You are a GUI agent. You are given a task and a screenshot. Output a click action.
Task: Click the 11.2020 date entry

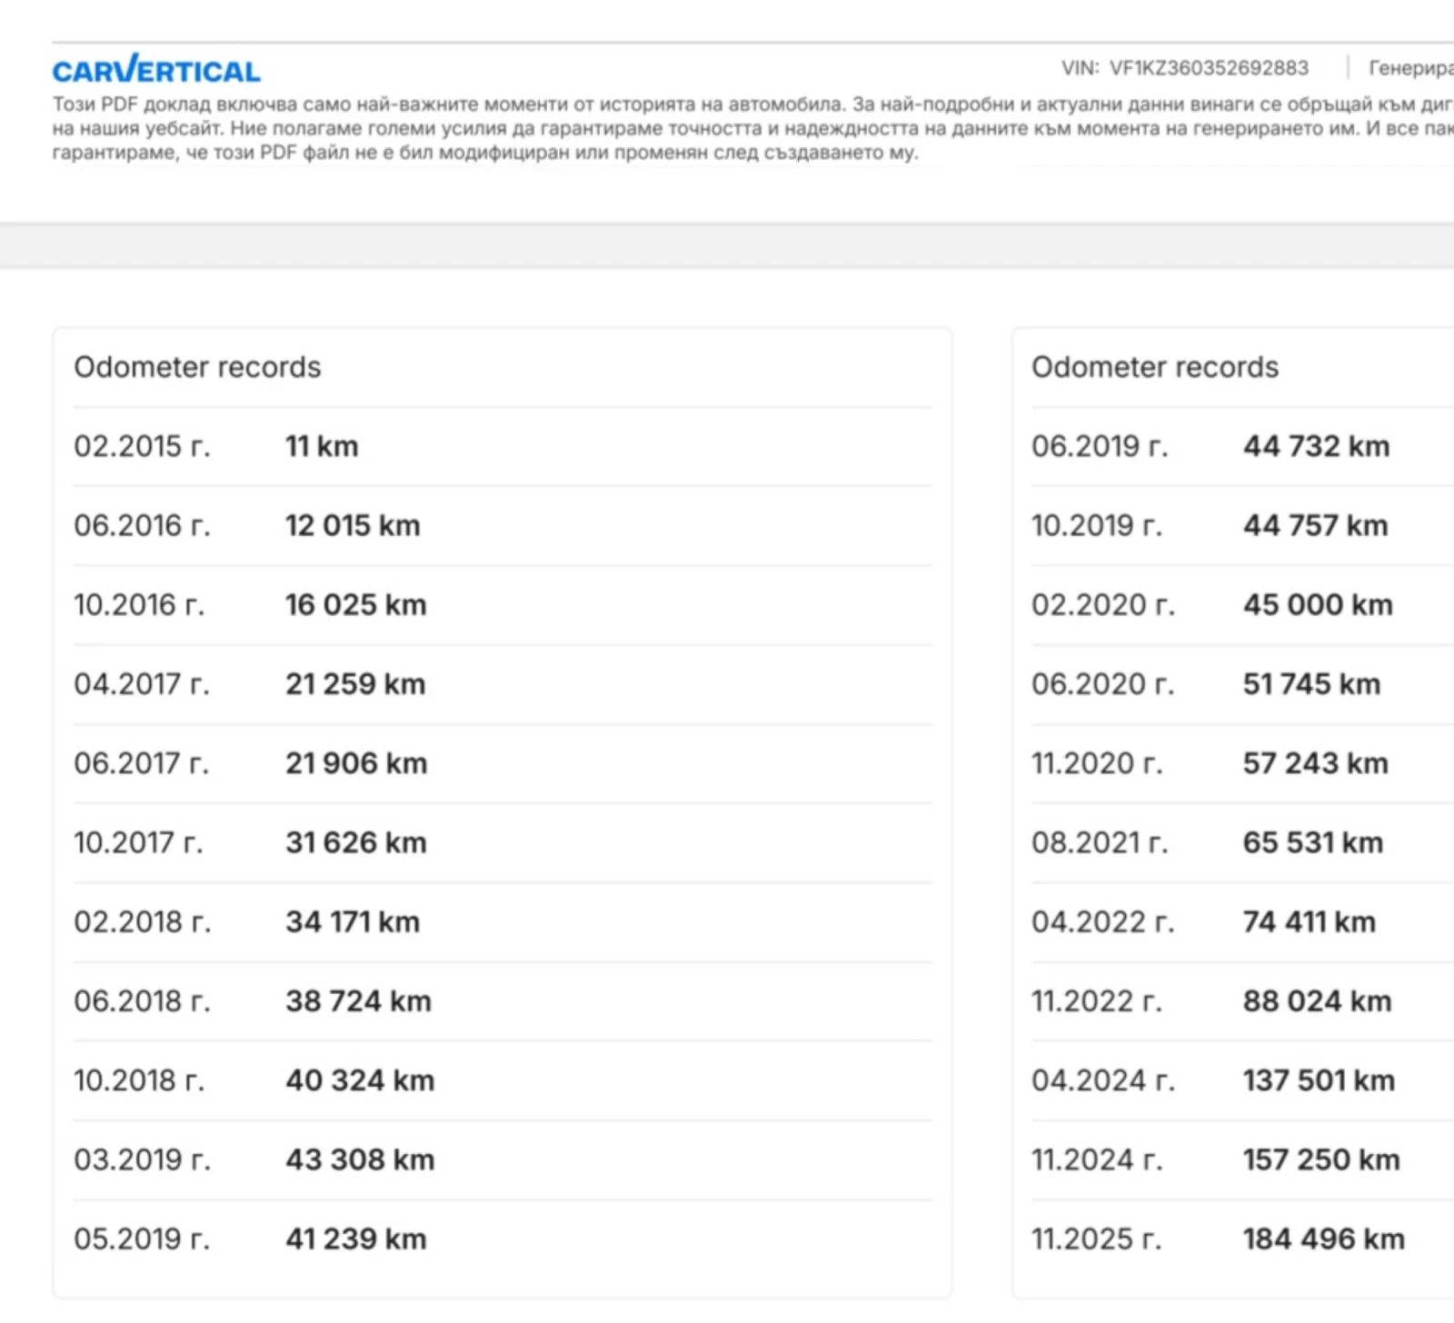click(x=1096, y=763)
